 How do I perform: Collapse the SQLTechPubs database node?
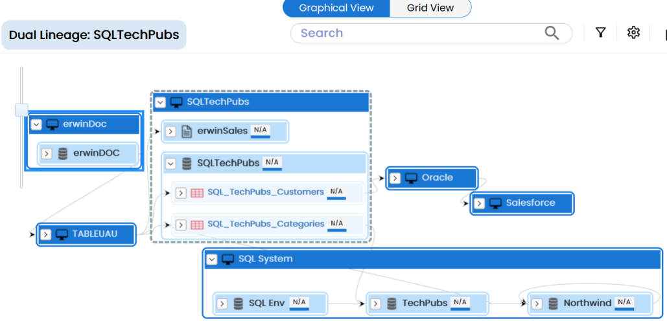170,164
